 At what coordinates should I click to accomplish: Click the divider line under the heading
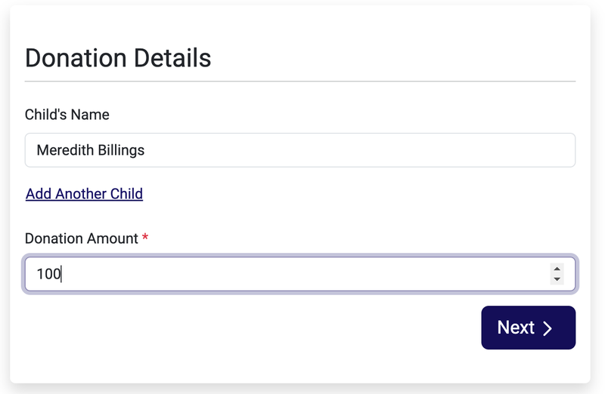coord(299,81)
